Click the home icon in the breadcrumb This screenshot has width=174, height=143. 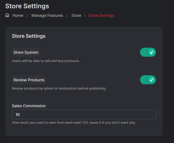pos(7,15)
